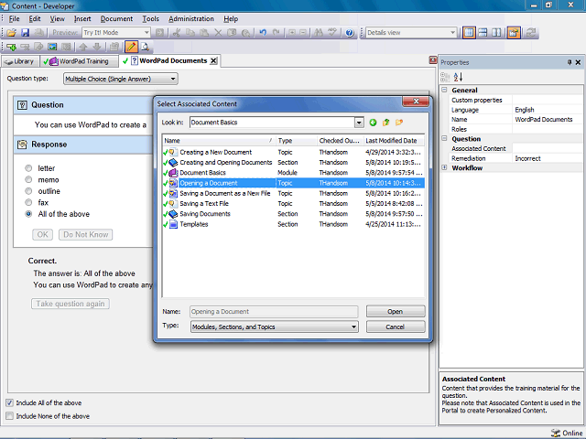Select 'Saving Documents' section row
586x439 pixels.
(x=293, y=214)
